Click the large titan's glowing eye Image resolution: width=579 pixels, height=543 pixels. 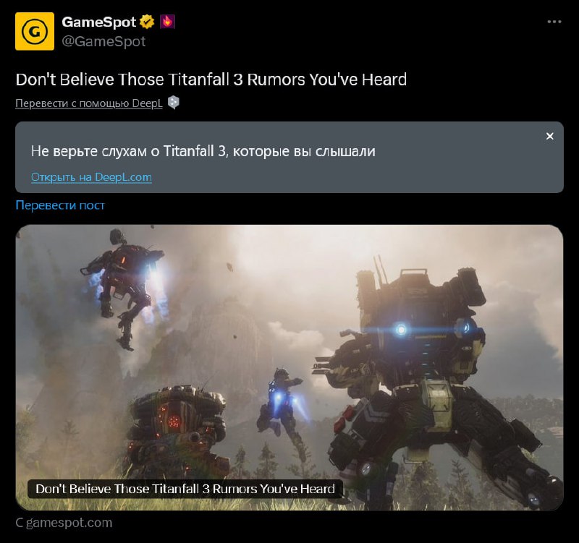click(x=401, y=329)
